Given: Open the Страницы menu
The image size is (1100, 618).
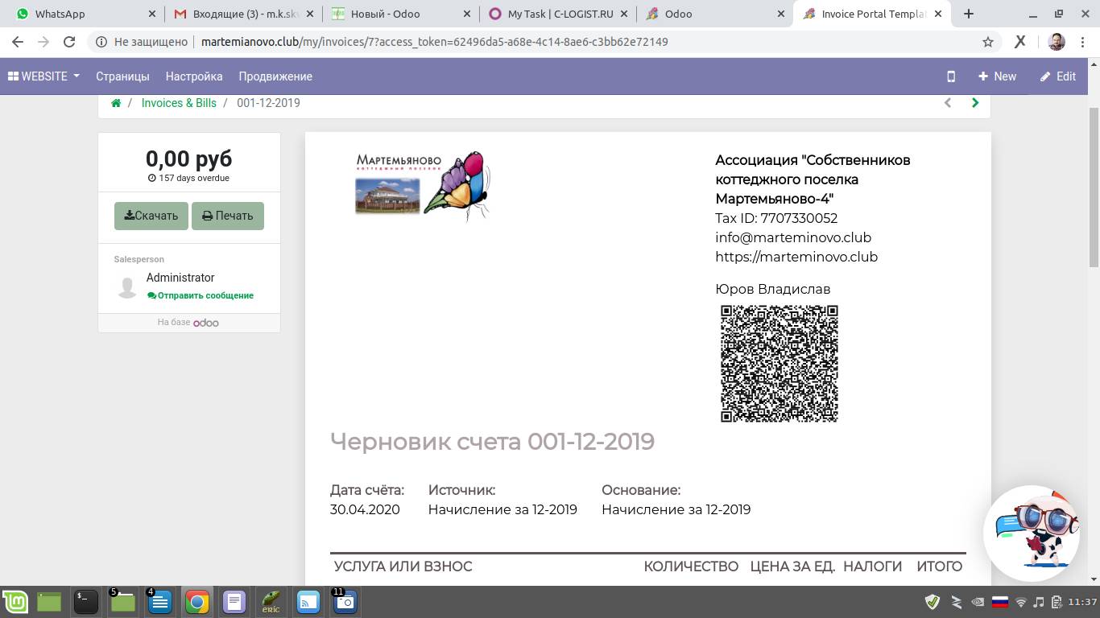Looking at the screenshot, I should click(122, 76).
